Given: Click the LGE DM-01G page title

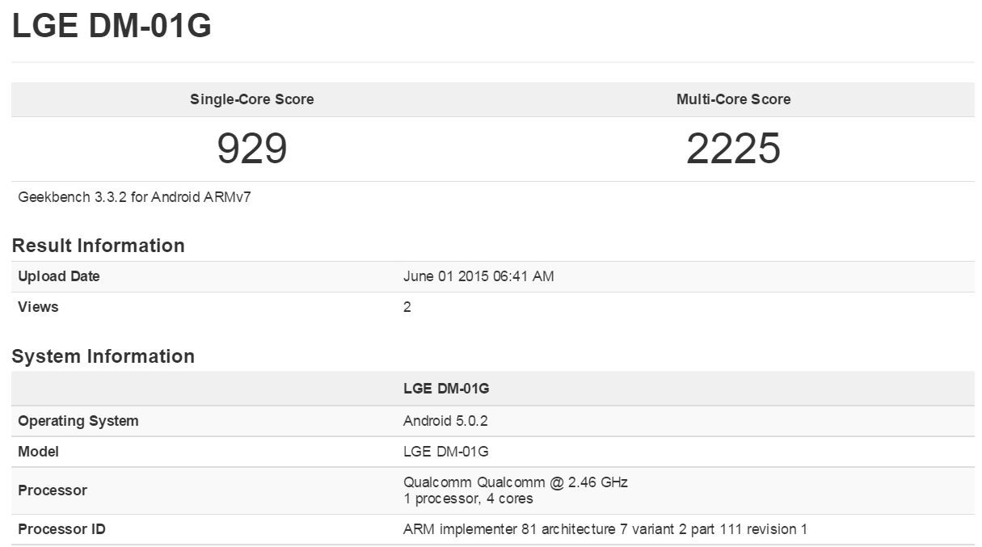Looking at the screenshot, I should coord(112,27).
